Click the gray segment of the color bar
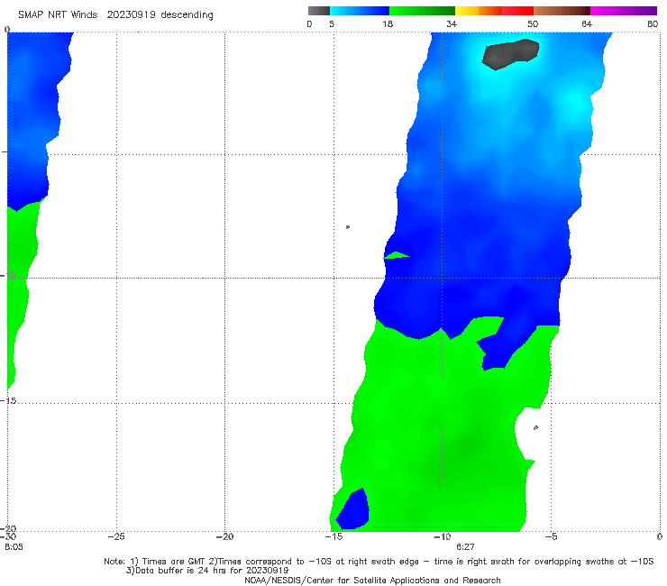The height and width of the screenshot is (586, 667). [318, 11]
